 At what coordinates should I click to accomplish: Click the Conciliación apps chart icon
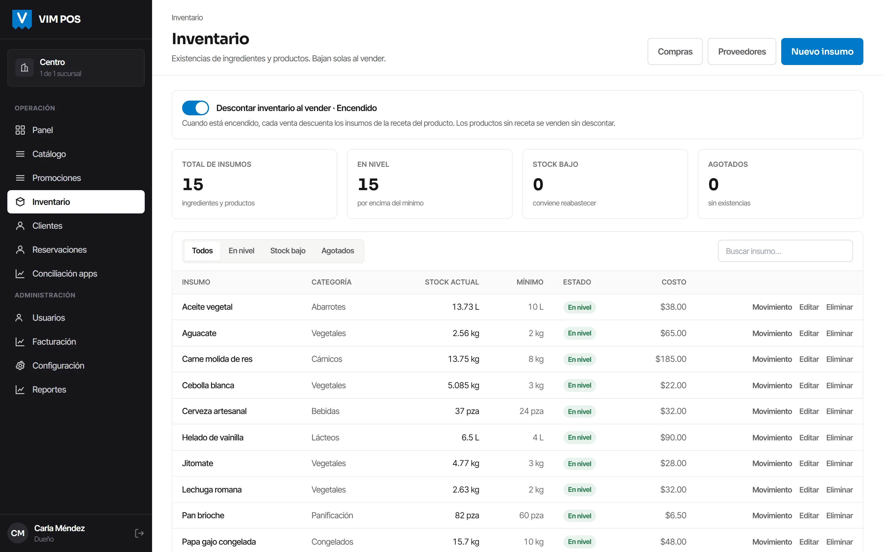click(x=20, y=274)
